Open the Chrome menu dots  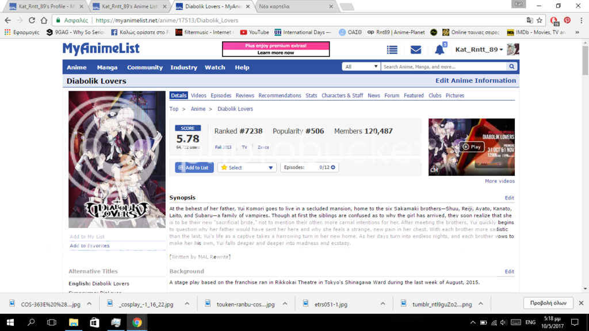[581, 20]
